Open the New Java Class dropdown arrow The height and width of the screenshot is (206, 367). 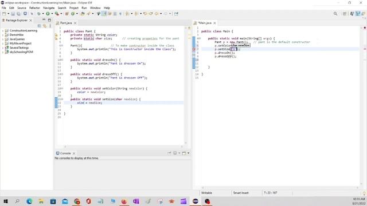coord(77,14)
